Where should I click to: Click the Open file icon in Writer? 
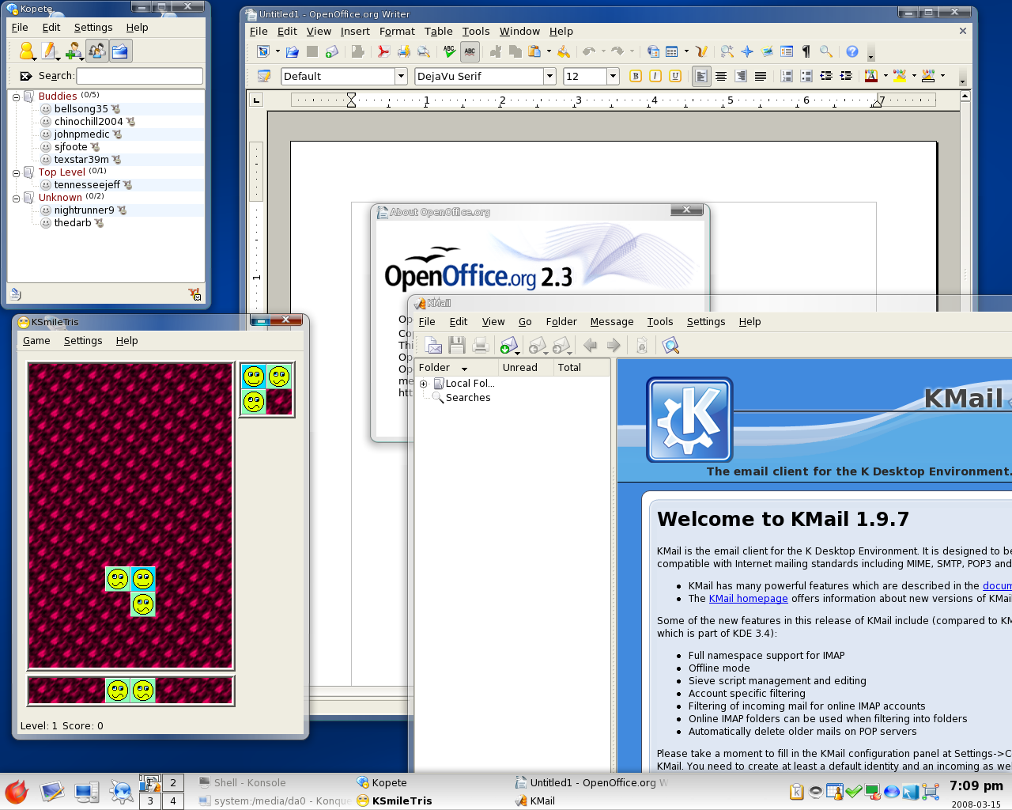(x=292, y=51)
